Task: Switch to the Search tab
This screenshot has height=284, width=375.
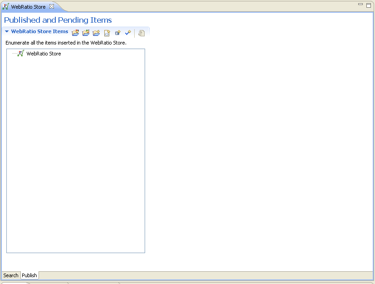Action: point(11,275)
